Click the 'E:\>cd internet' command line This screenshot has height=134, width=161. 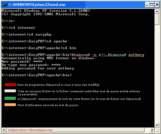click(x=18, y=28)
